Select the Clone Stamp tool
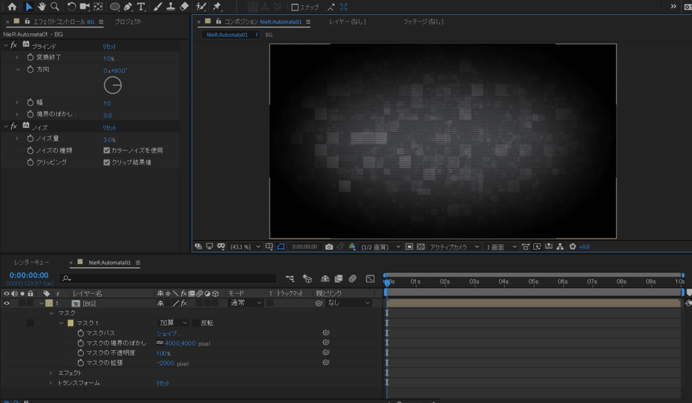The image size is (692, 403). pyautogui.click(x=171, y=7)
